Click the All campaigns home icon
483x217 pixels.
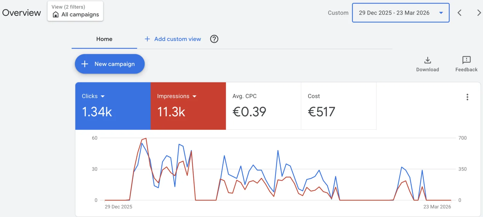[x=56, y=14]
